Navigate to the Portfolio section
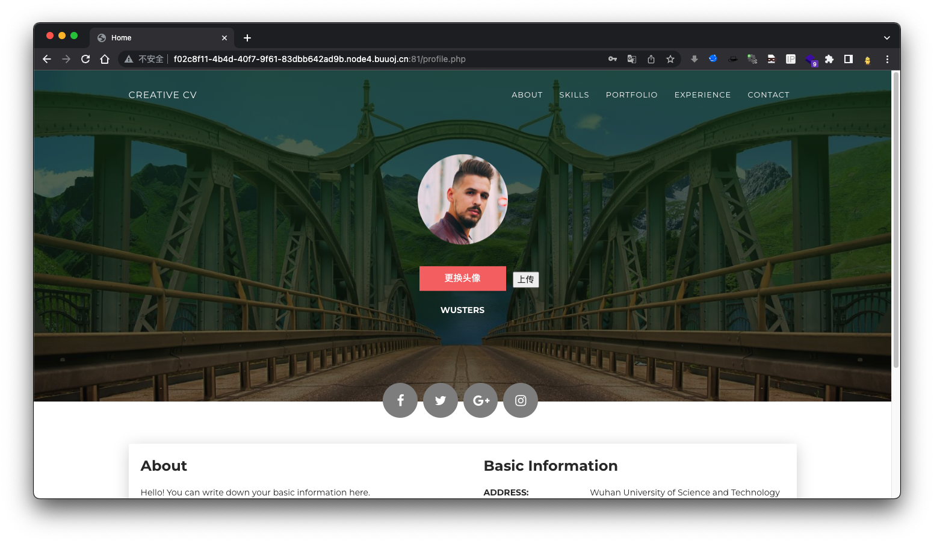934x543 pixels. click(632, 95)
